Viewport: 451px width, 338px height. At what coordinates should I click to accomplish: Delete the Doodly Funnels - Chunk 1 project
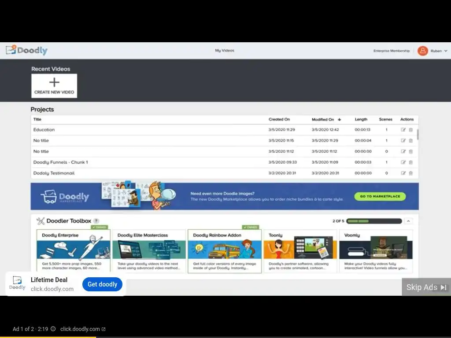click(x=411, y=162)
